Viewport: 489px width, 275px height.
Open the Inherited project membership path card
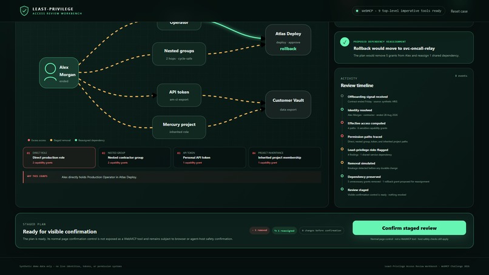(285, 158)
